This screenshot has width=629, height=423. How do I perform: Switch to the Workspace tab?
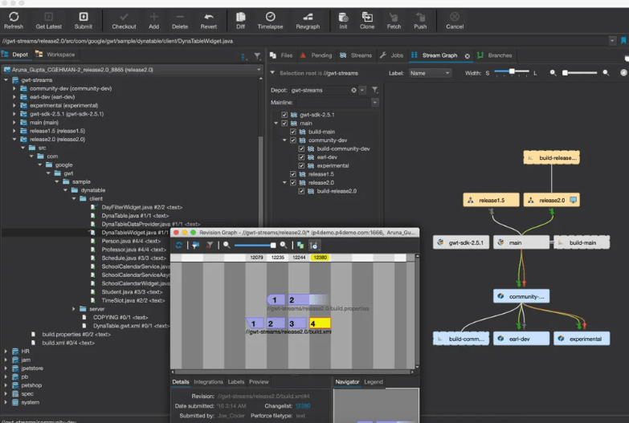56,55
